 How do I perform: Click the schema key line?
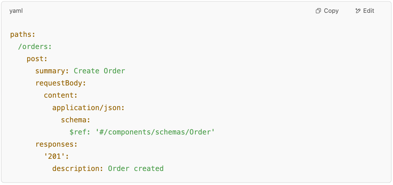click(76, 120)
